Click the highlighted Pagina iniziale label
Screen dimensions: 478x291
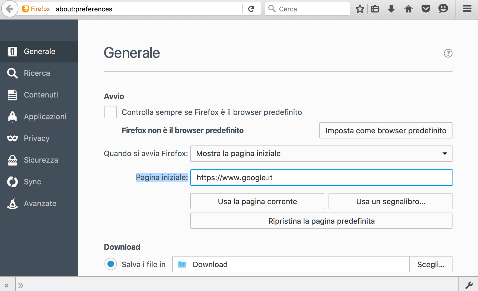point(162,177)
